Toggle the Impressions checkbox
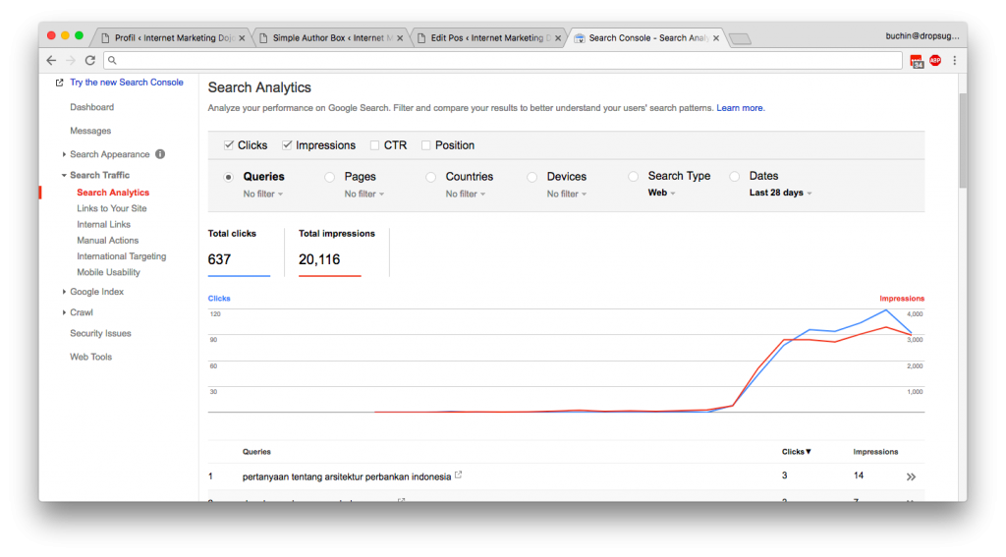 tap(287, 145)
